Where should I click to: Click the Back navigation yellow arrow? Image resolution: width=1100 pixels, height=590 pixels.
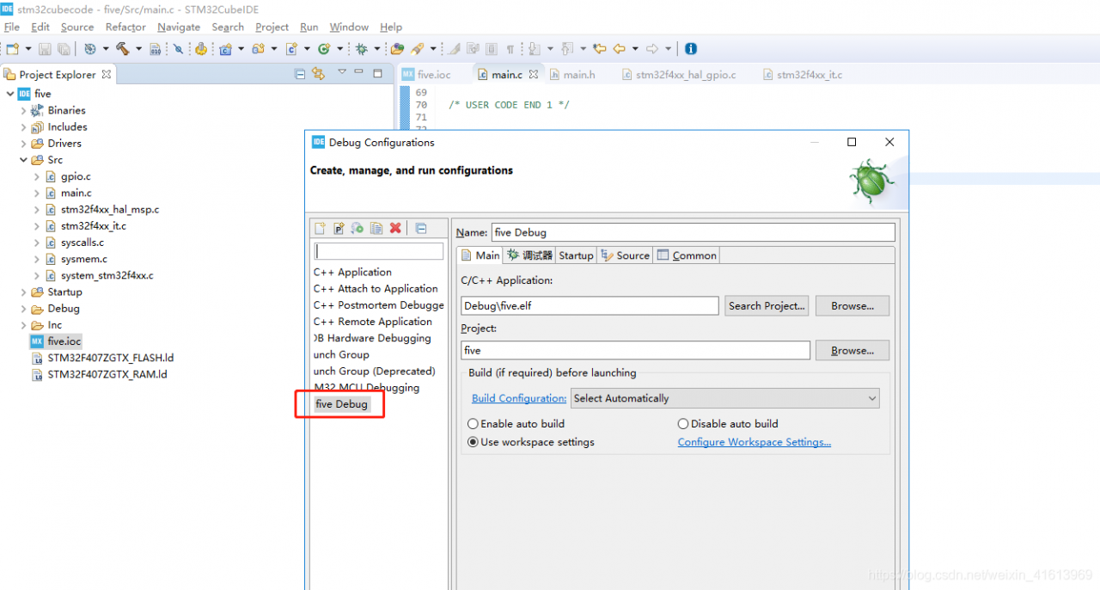pyautogui.click(x=619, y=49)
